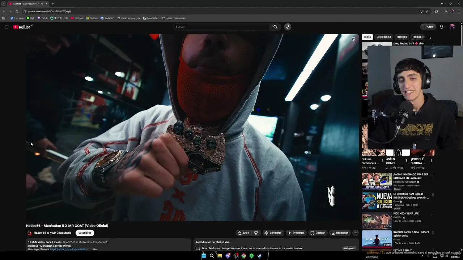
Task: Click the search magnifier button
Action: (x=275, y=27)
